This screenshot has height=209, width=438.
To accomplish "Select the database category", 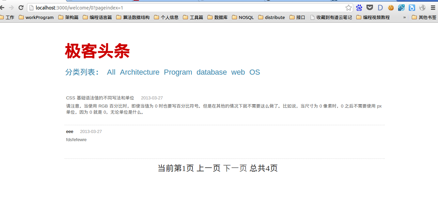I will coord(212,72).
